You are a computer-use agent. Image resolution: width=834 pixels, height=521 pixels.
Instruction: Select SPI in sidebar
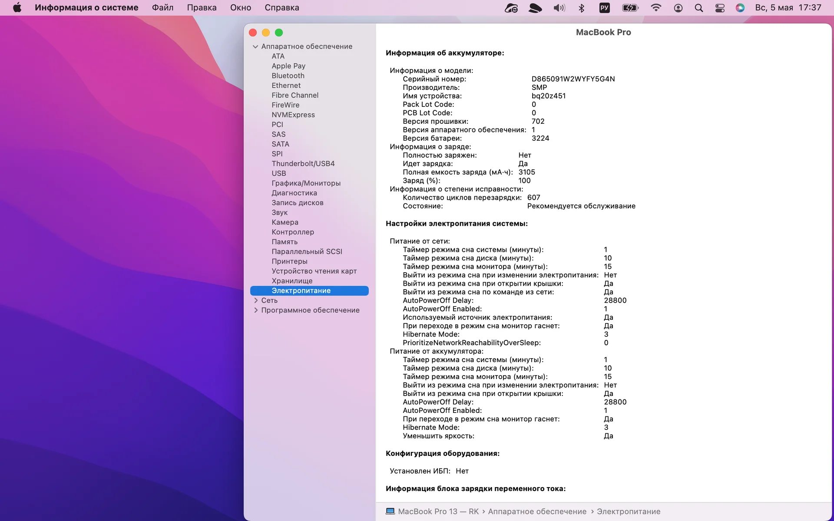click(277, 154)
